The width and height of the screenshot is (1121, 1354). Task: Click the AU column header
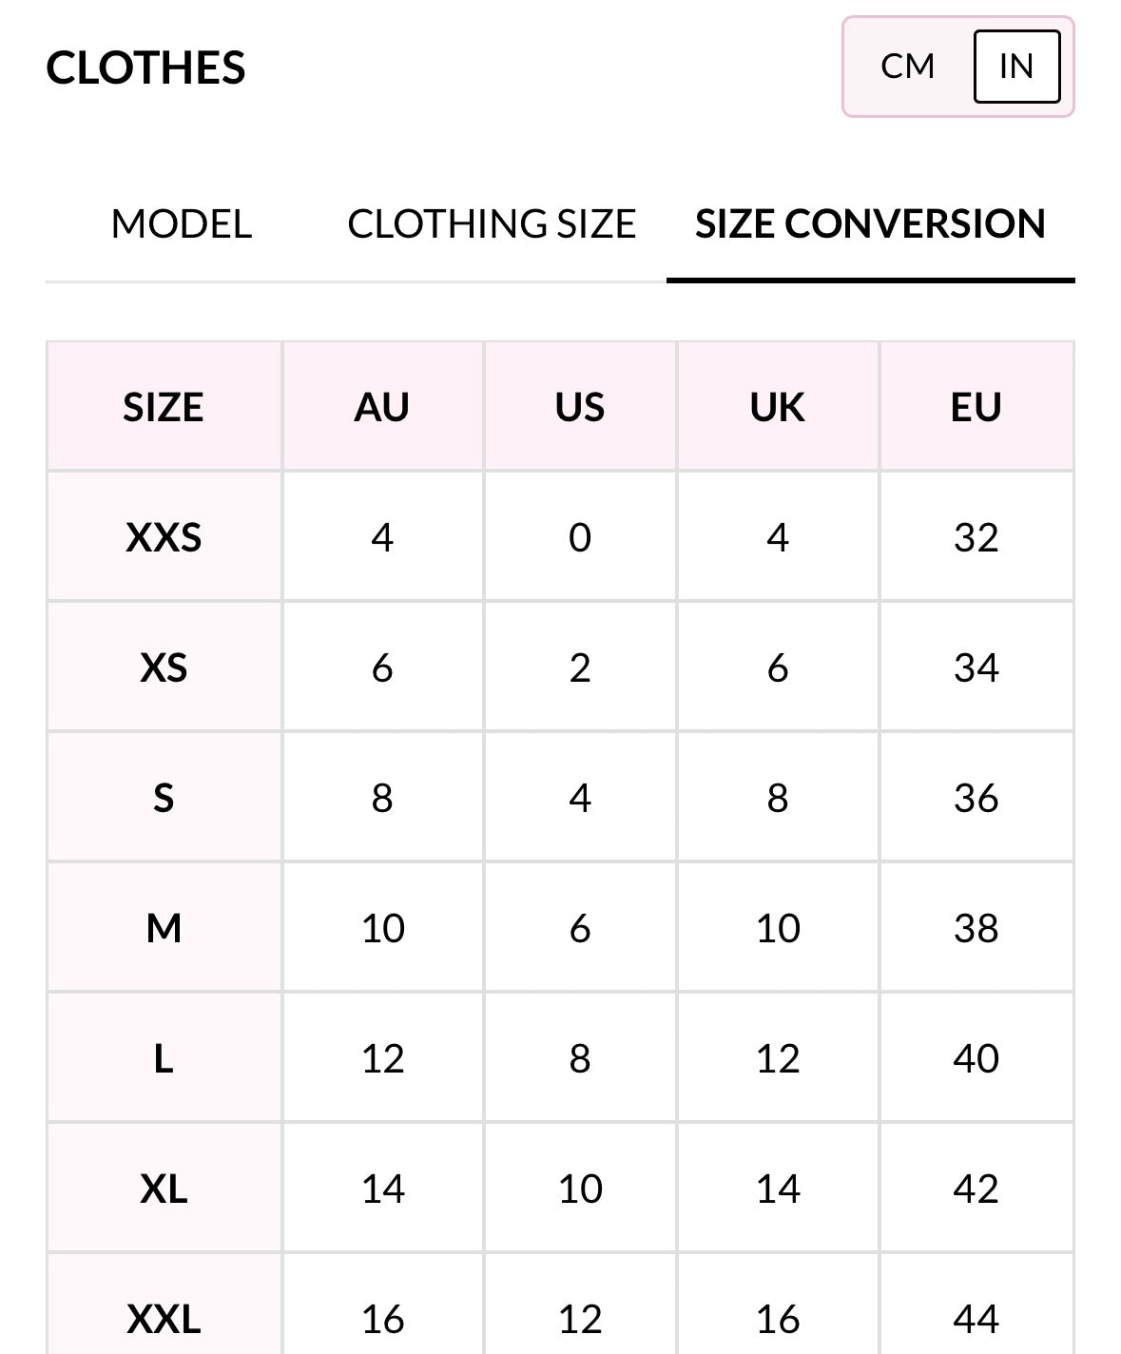click(x=382, y=407)
